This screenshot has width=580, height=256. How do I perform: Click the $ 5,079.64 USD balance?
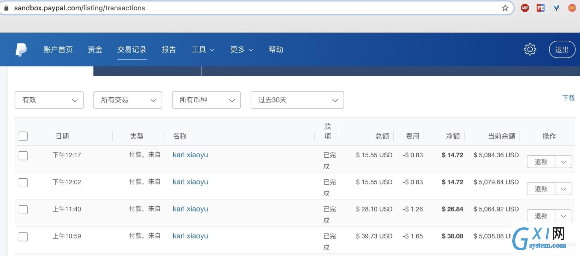click(x=496, y=182)
